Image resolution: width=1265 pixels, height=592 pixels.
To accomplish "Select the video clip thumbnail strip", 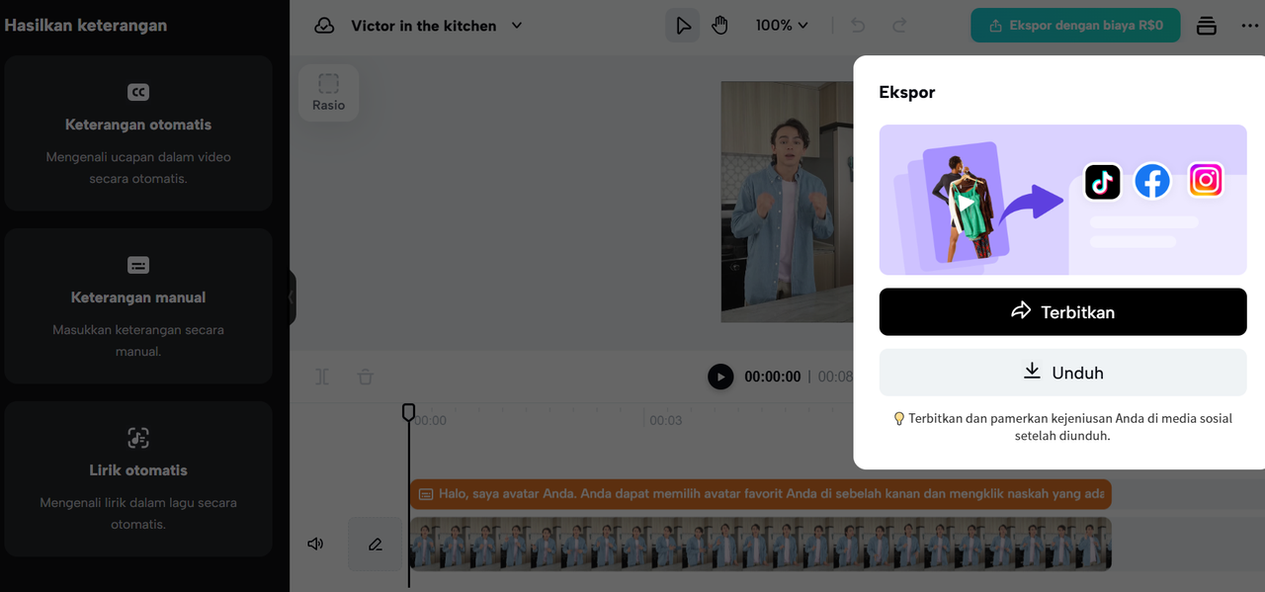I will tap(760, 544).
